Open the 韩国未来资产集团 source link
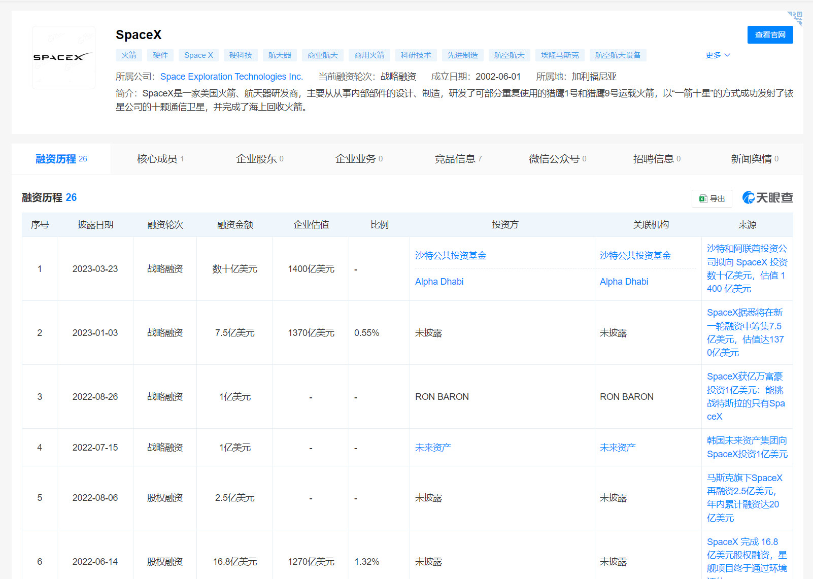The width and height of the screenshot is (813, 579). tap(747, 447)
